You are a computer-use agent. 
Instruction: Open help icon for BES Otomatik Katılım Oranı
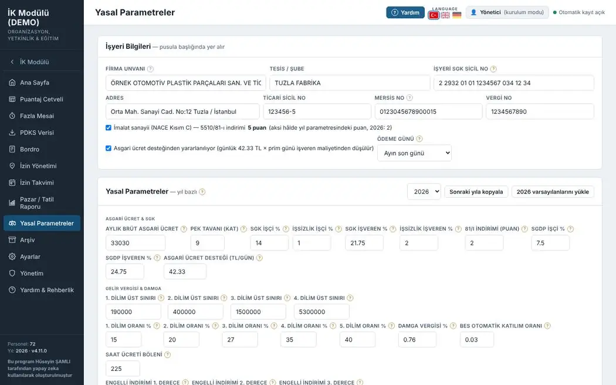547,326
